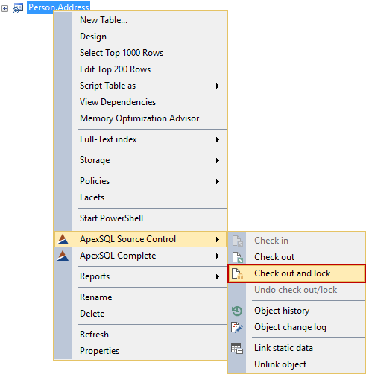The image size is (366, 374).
Task: Click the Check out page icon
Action: 237,257
